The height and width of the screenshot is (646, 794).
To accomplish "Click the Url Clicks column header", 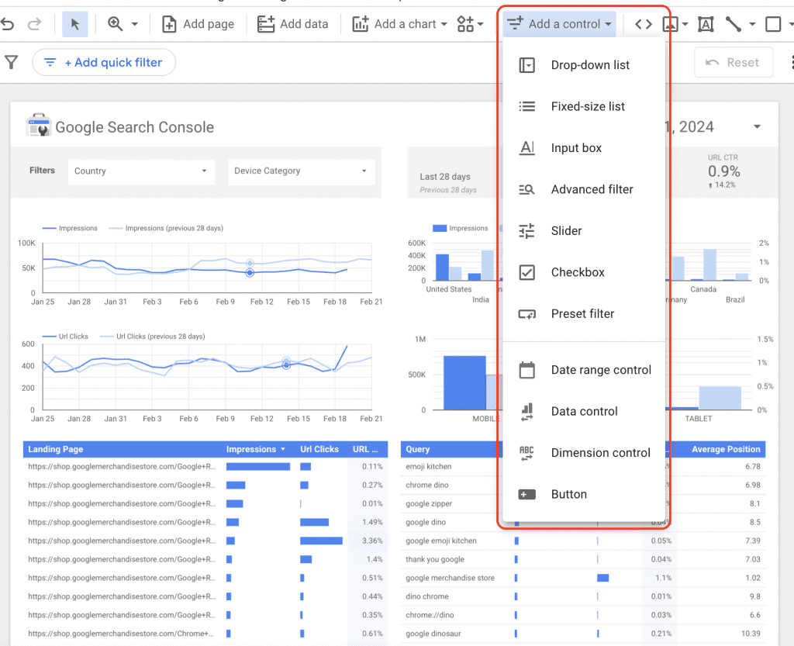I will pyautogui.click(x=319, y=449).
